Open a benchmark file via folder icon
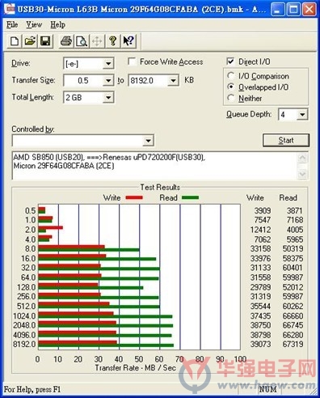Image resolution: width=320 pixels, height=398 pixels. [30, 41]
